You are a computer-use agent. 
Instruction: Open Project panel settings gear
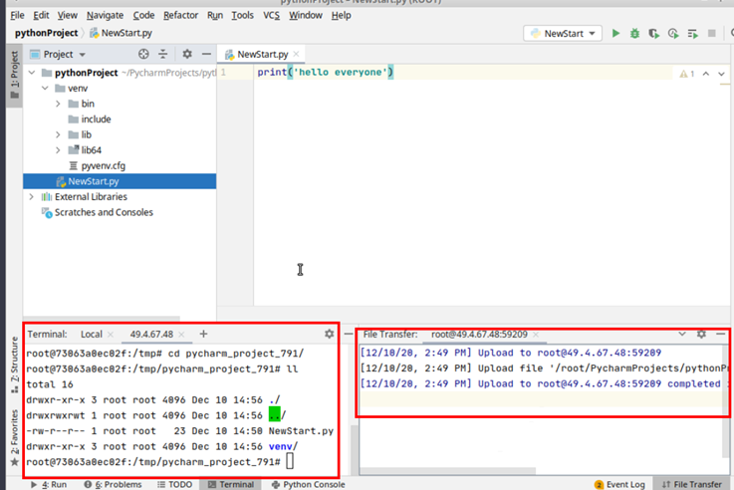point(187,55)
